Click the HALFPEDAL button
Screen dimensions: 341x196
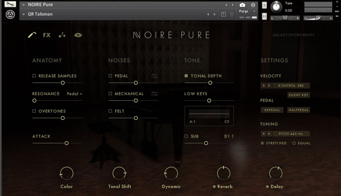298,110
